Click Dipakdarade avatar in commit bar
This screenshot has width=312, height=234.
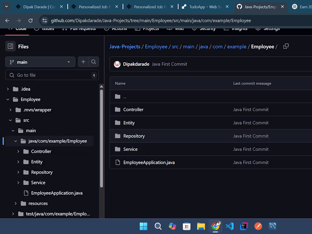117,64
